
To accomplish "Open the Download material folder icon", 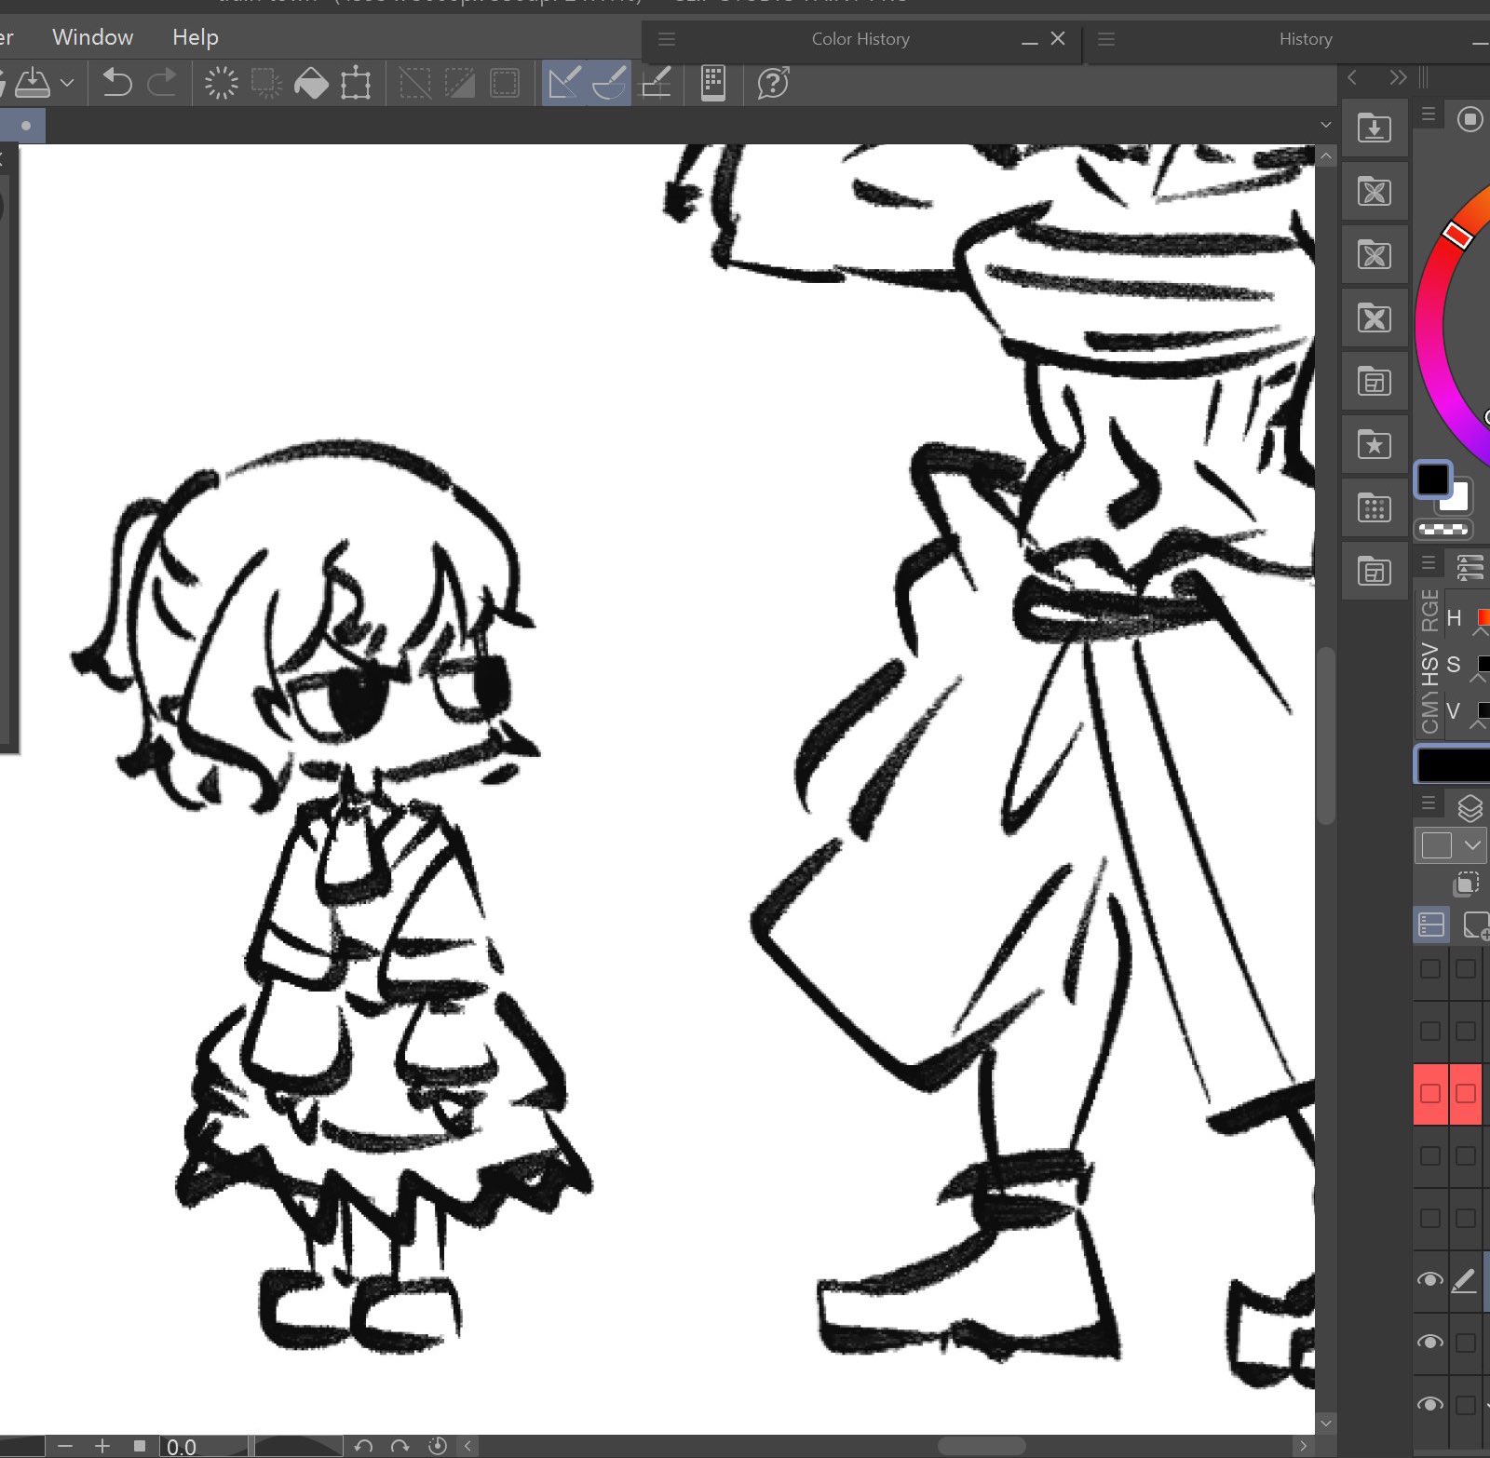I will 1375,128.
